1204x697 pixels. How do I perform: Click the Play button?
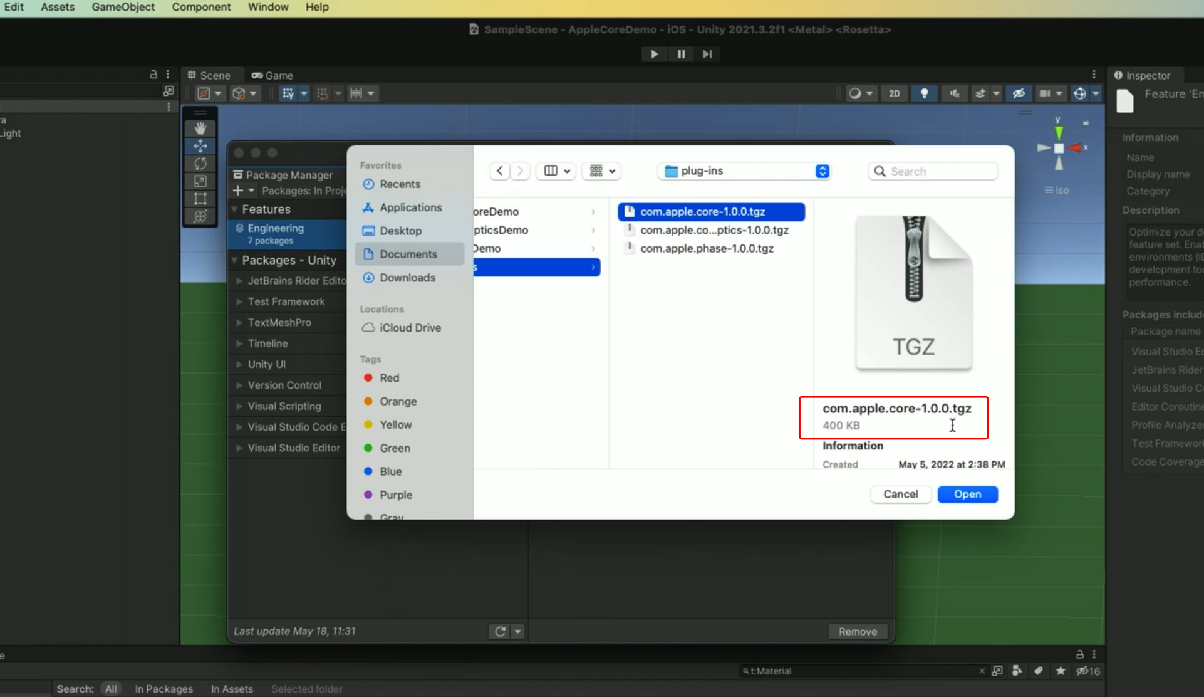tap(654, 54)
